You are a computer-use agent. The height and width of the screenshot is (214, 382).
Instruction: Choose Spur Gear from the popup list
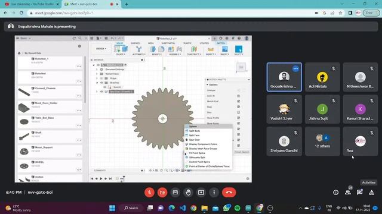pyautogui.click(x=208, y=140)
